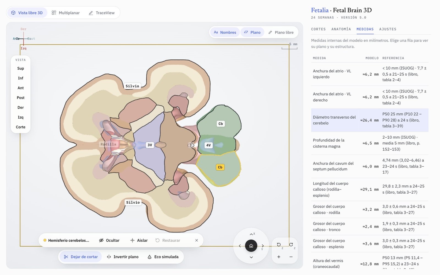The width and height of the screenshot is (440, 275).
Task: Switch to Vista libre 3D mode
Action: click(x=27, y=13)
